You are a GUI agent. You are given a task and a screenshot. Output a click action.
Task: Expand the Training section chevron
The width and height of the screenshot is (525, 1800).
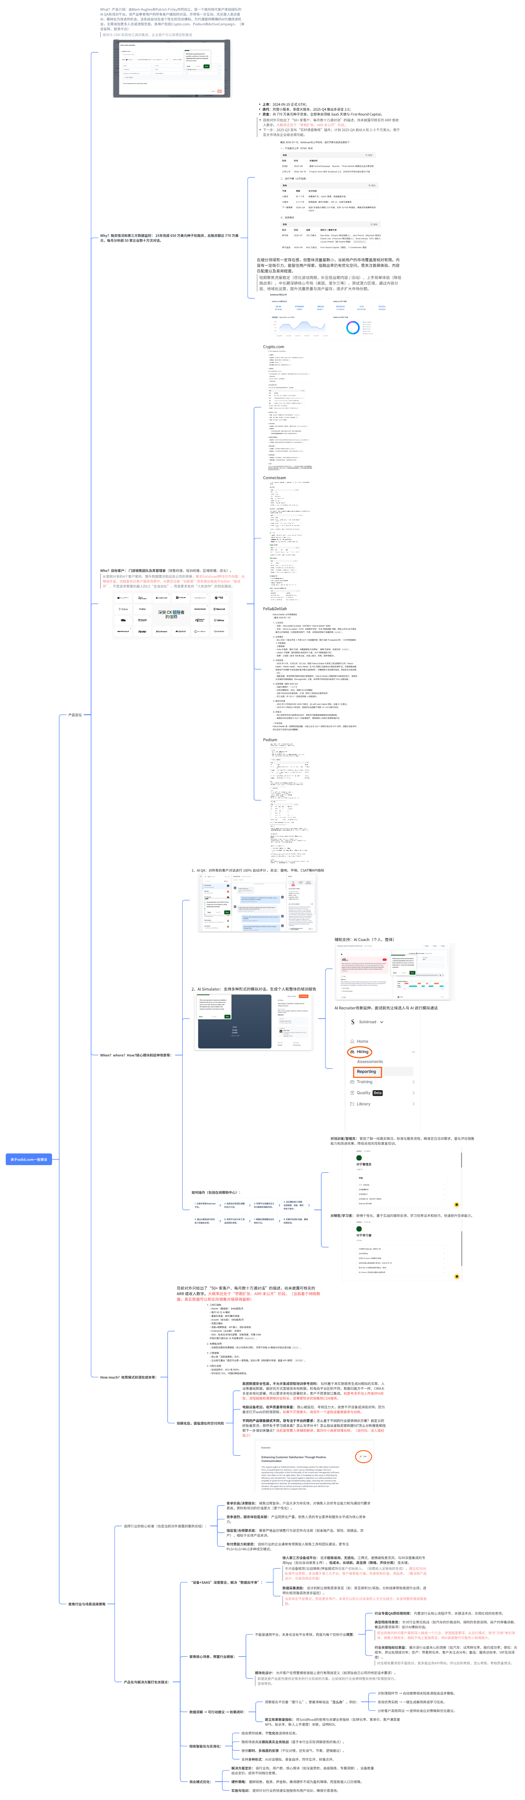tap(413, 1082)
